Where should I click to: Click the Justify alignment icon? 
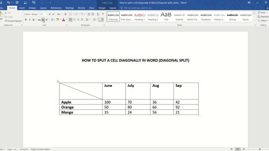click(82, 20)
